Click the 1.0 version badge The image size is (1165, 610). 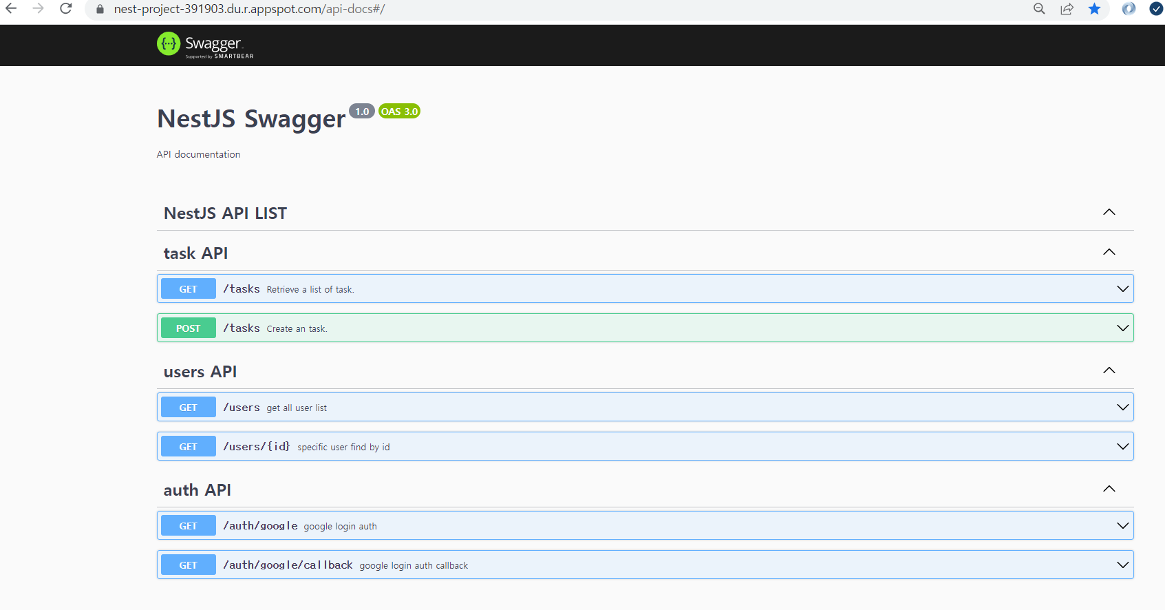[362, 111]
